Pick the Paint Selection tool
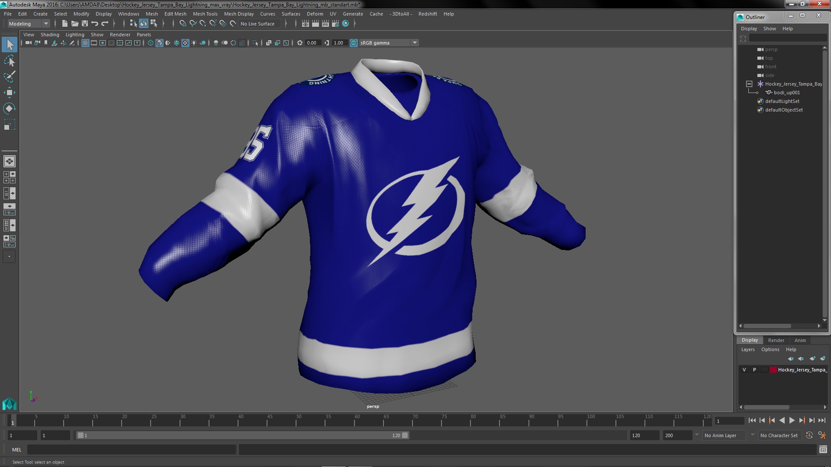831x467 pixels. [x=10, y=77]
